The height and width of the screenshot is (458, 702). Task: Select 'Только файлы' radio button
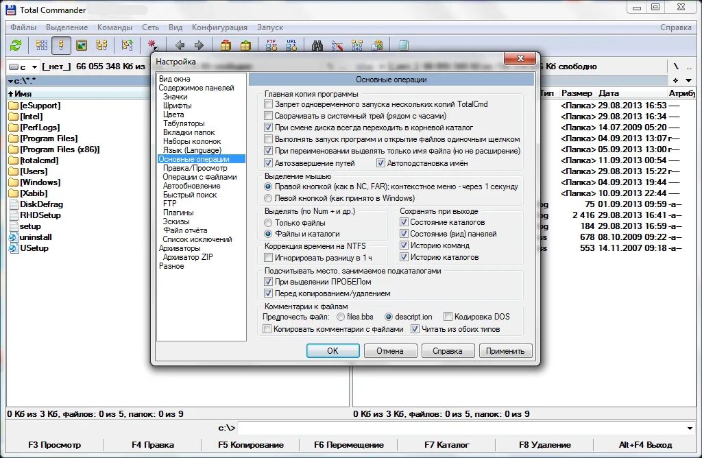click(268, 223)
